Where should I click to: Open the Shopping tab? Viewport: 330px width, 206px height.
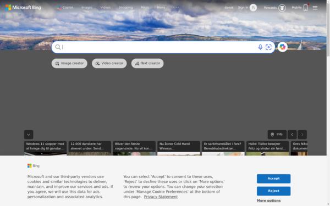125,8
